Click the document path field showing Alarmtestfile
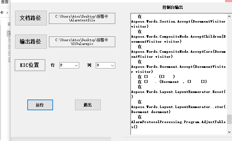Image resolution: width=232 pixels, height=141 pixels. tap(82, 18)
